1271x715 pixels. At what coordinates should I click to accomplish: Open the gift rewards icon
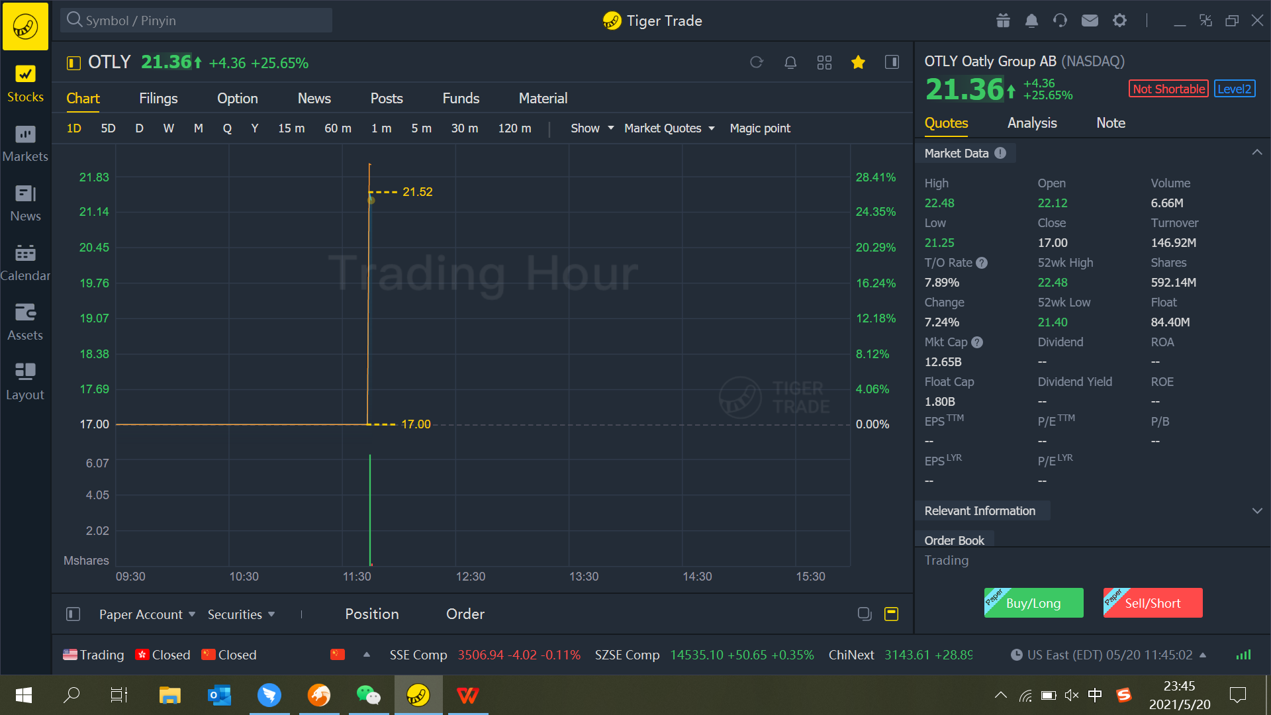(1003, 21)
